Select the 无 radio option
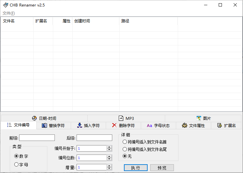Image resolution: width=243 pixels, height=173 pixels. pyautogui.click(x=127, y=156)
